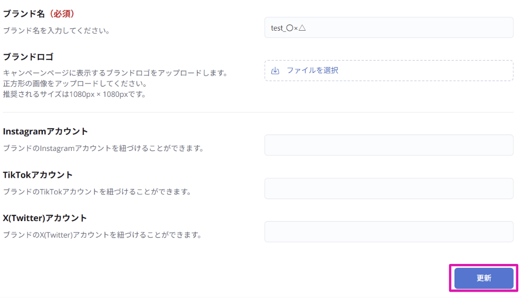Image resolution: width=525 pixels, height=299 pixels.
Task: Click into the X(Twitter)アカウント input field
Action: click(x=388, y=232)
